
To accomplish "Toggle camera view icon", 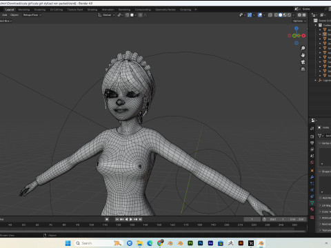I will point(303,62).
